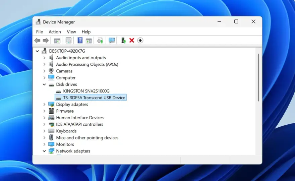Expand Audio Processing Objects chevron

click(x=44, y=64)
